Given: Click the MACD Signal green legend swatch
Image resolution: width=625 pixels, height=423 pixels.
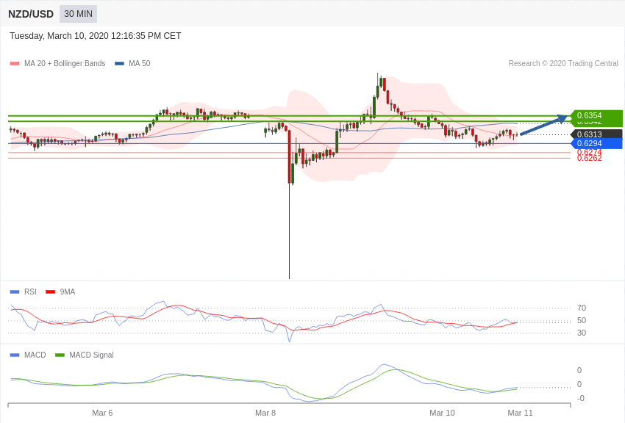Looking at the screenshot, I should pyautogui.click(x=60, y=355).
